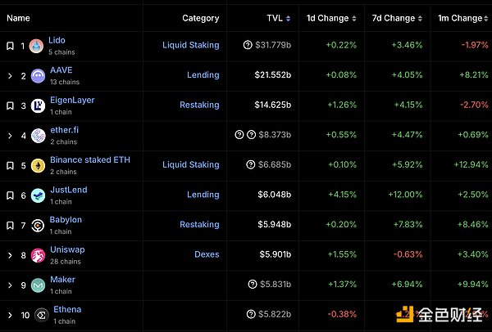Image resolution: width=492 pixels, height=332 pixels.
Task: Expand the Uniswap row chevron
Action: pyautogui.click(x=10, y=256)
